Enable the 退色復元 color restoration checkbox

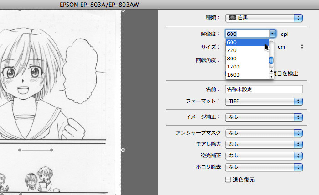click(x=228, y=180)
